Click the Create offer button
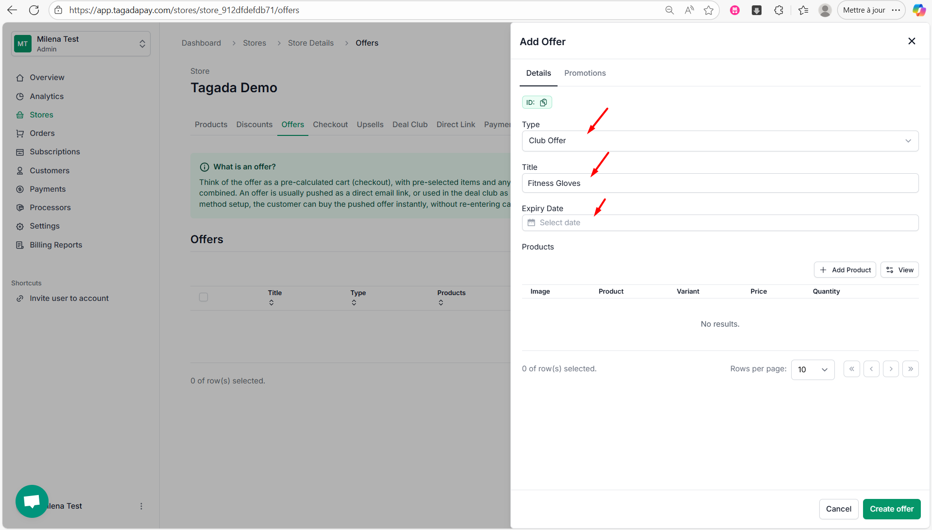Screen dimensions: 932x530 [x=892, y=509]
